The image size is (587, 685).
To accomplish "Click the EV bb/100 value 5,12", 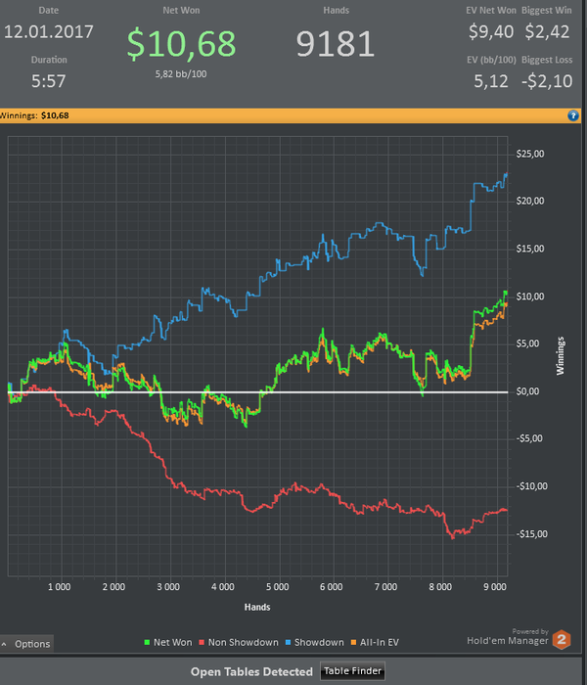I will (x=491, y=81).
